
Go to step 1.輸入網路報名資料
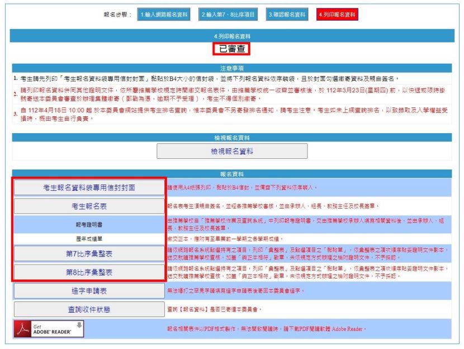point(164,15)
